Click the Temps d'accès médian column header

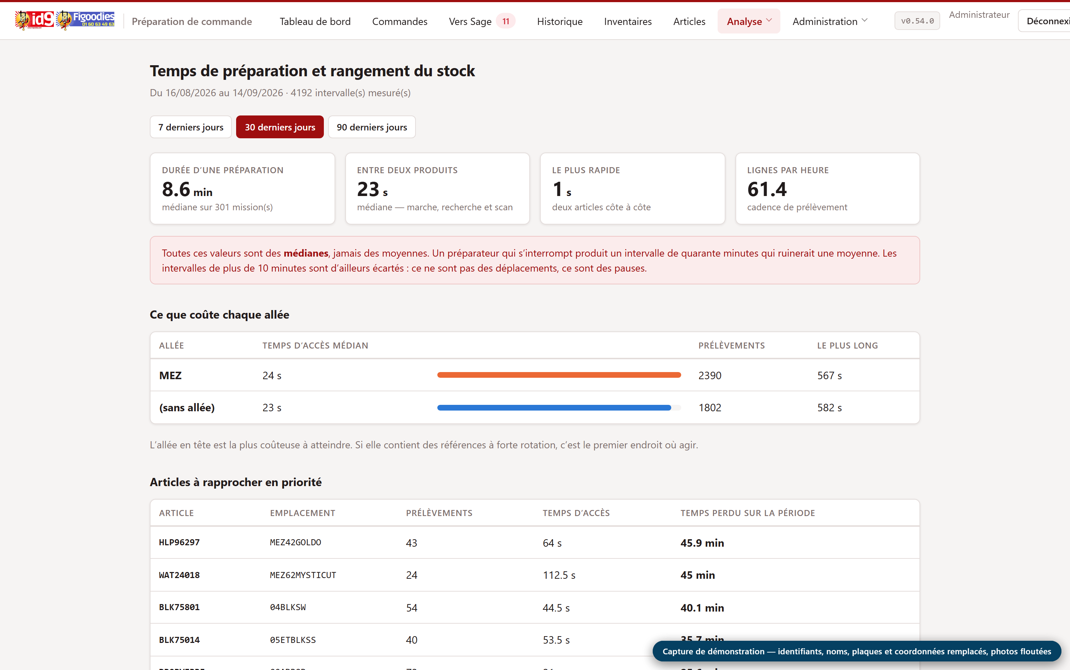point(315,346)
